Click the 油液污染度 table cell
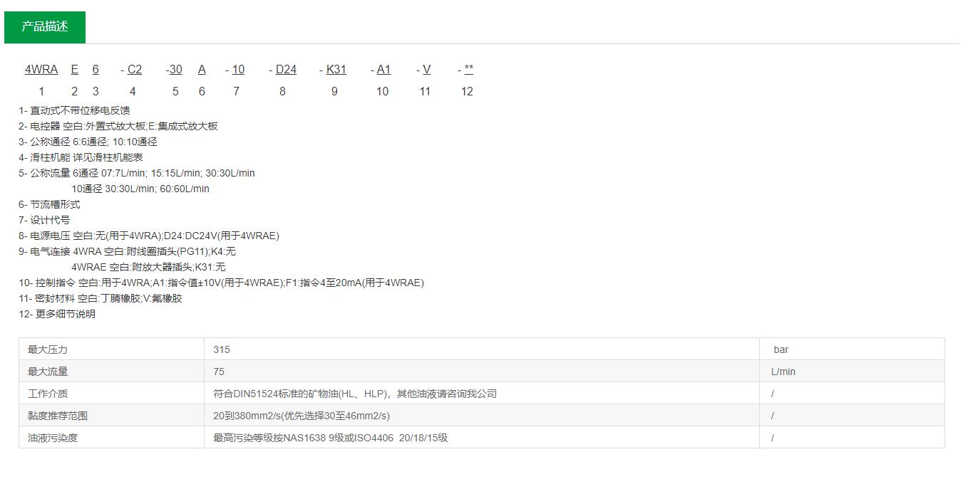The image size is (968, 484). (111, 438)
